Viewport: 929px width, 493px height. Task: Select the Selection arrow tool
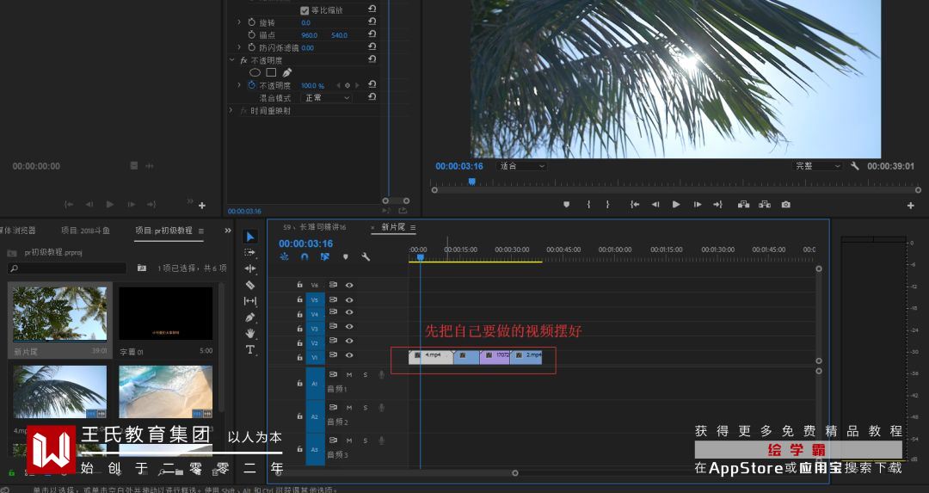[x=250, y=237]
